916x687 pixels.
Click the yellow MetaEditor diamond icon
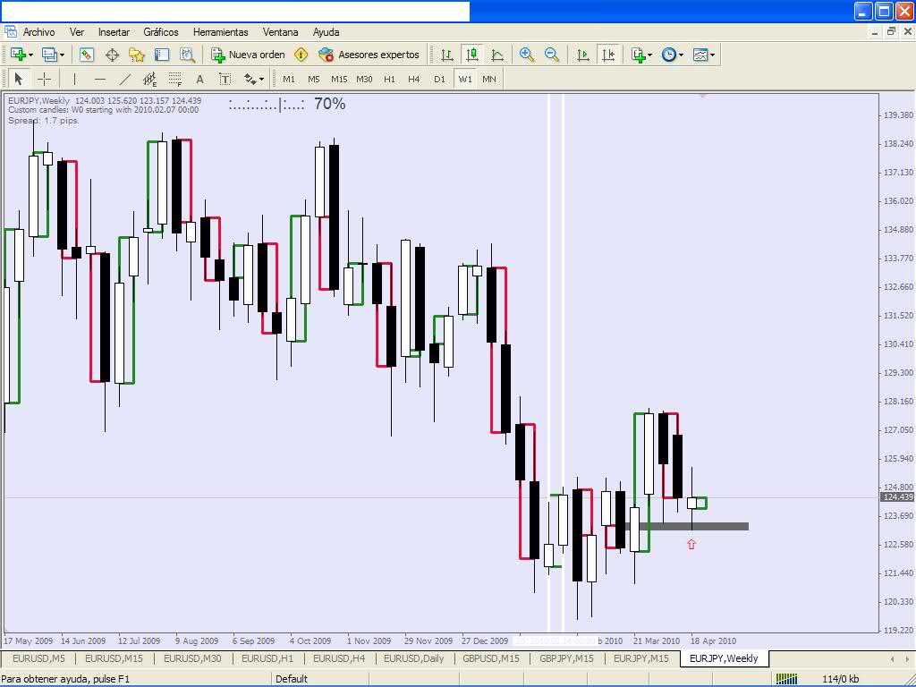(301, 55)
